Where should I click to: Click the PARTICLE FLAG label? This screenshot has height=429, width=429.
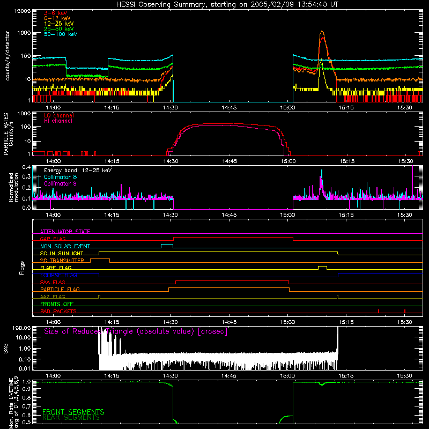tap(60, 289)
